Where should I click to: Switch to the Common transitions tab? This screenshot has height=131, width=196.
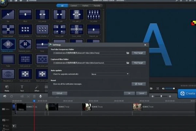pyautogui.click(x=74, y=6)
